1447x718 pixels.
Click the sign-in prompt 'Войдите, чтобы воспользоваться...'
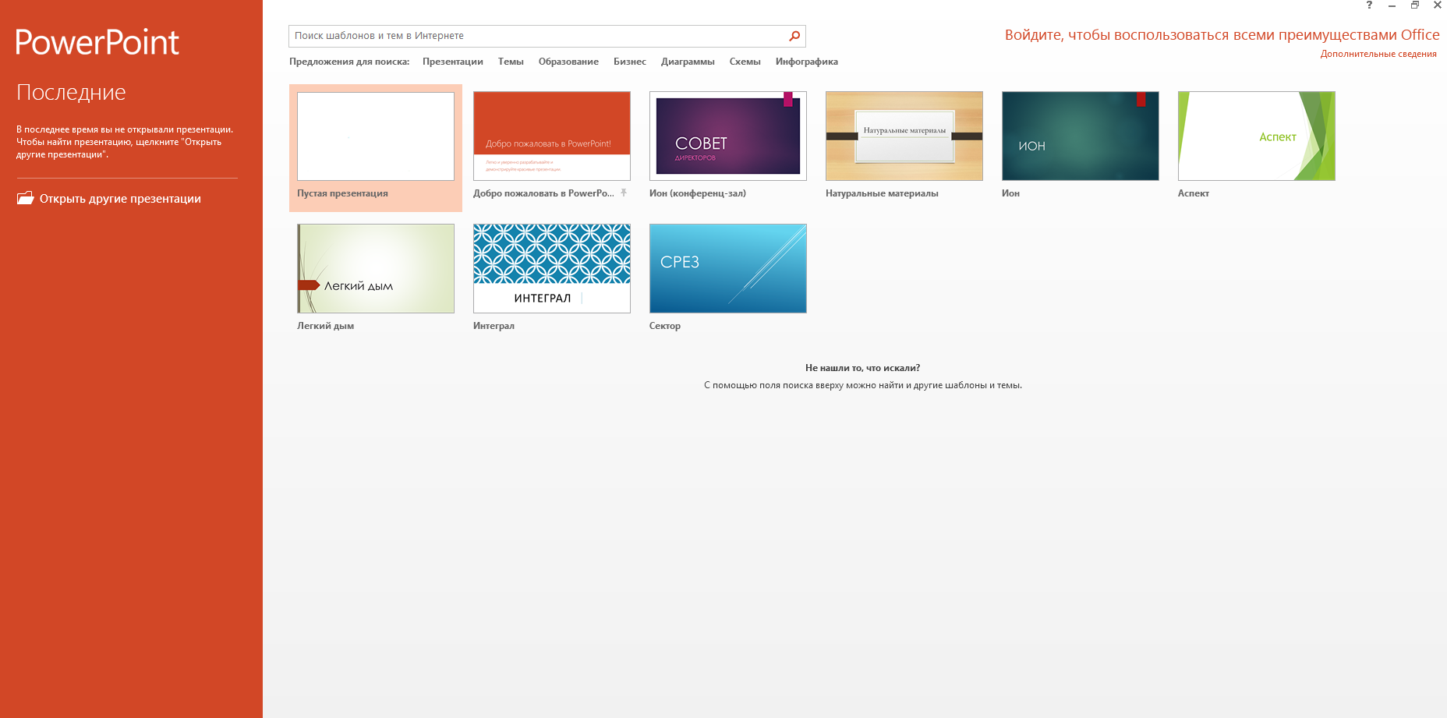tap(1222, 35)
